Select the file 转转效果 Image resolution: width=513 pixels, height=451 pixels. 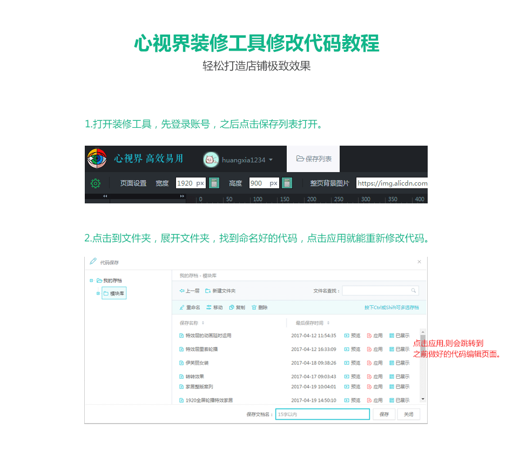192,377
